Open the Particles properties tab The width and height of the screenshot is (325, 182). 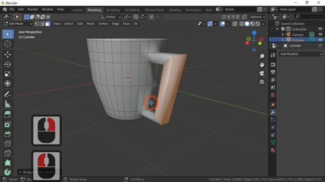point(273,120)
